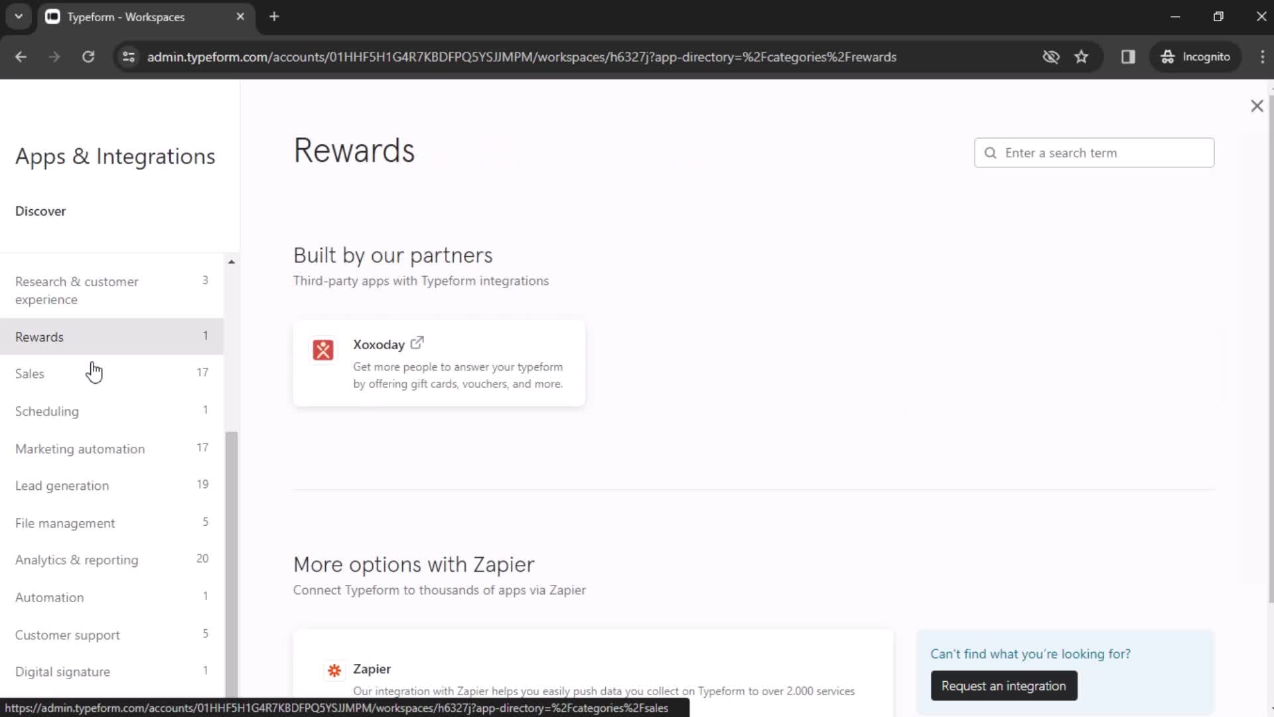This screenshot has height=717, width=1274.
Task: Click the close panel button
Action: (x=1258, y=105)
